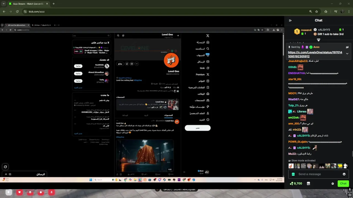Click the streamed X messages item
353x198 pixels.
[203, 62]
